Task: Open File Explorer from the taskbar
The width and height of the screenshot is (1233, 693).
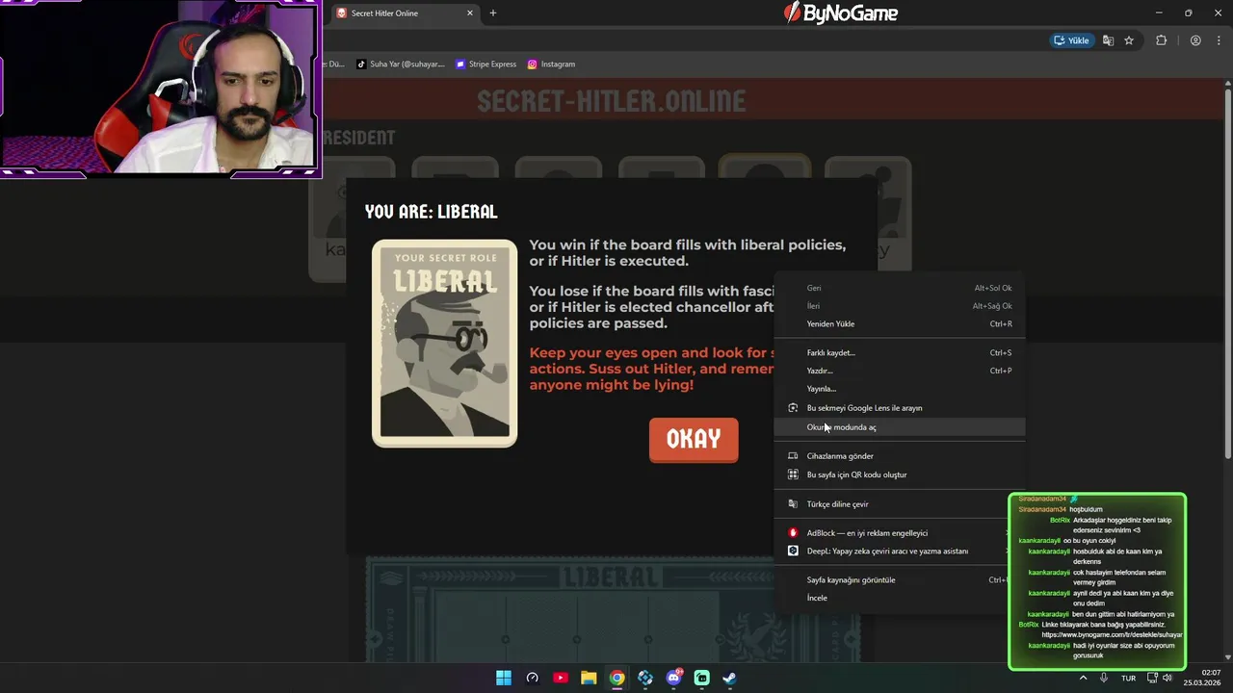Action: pyautogui.click(x=589, y=678)
